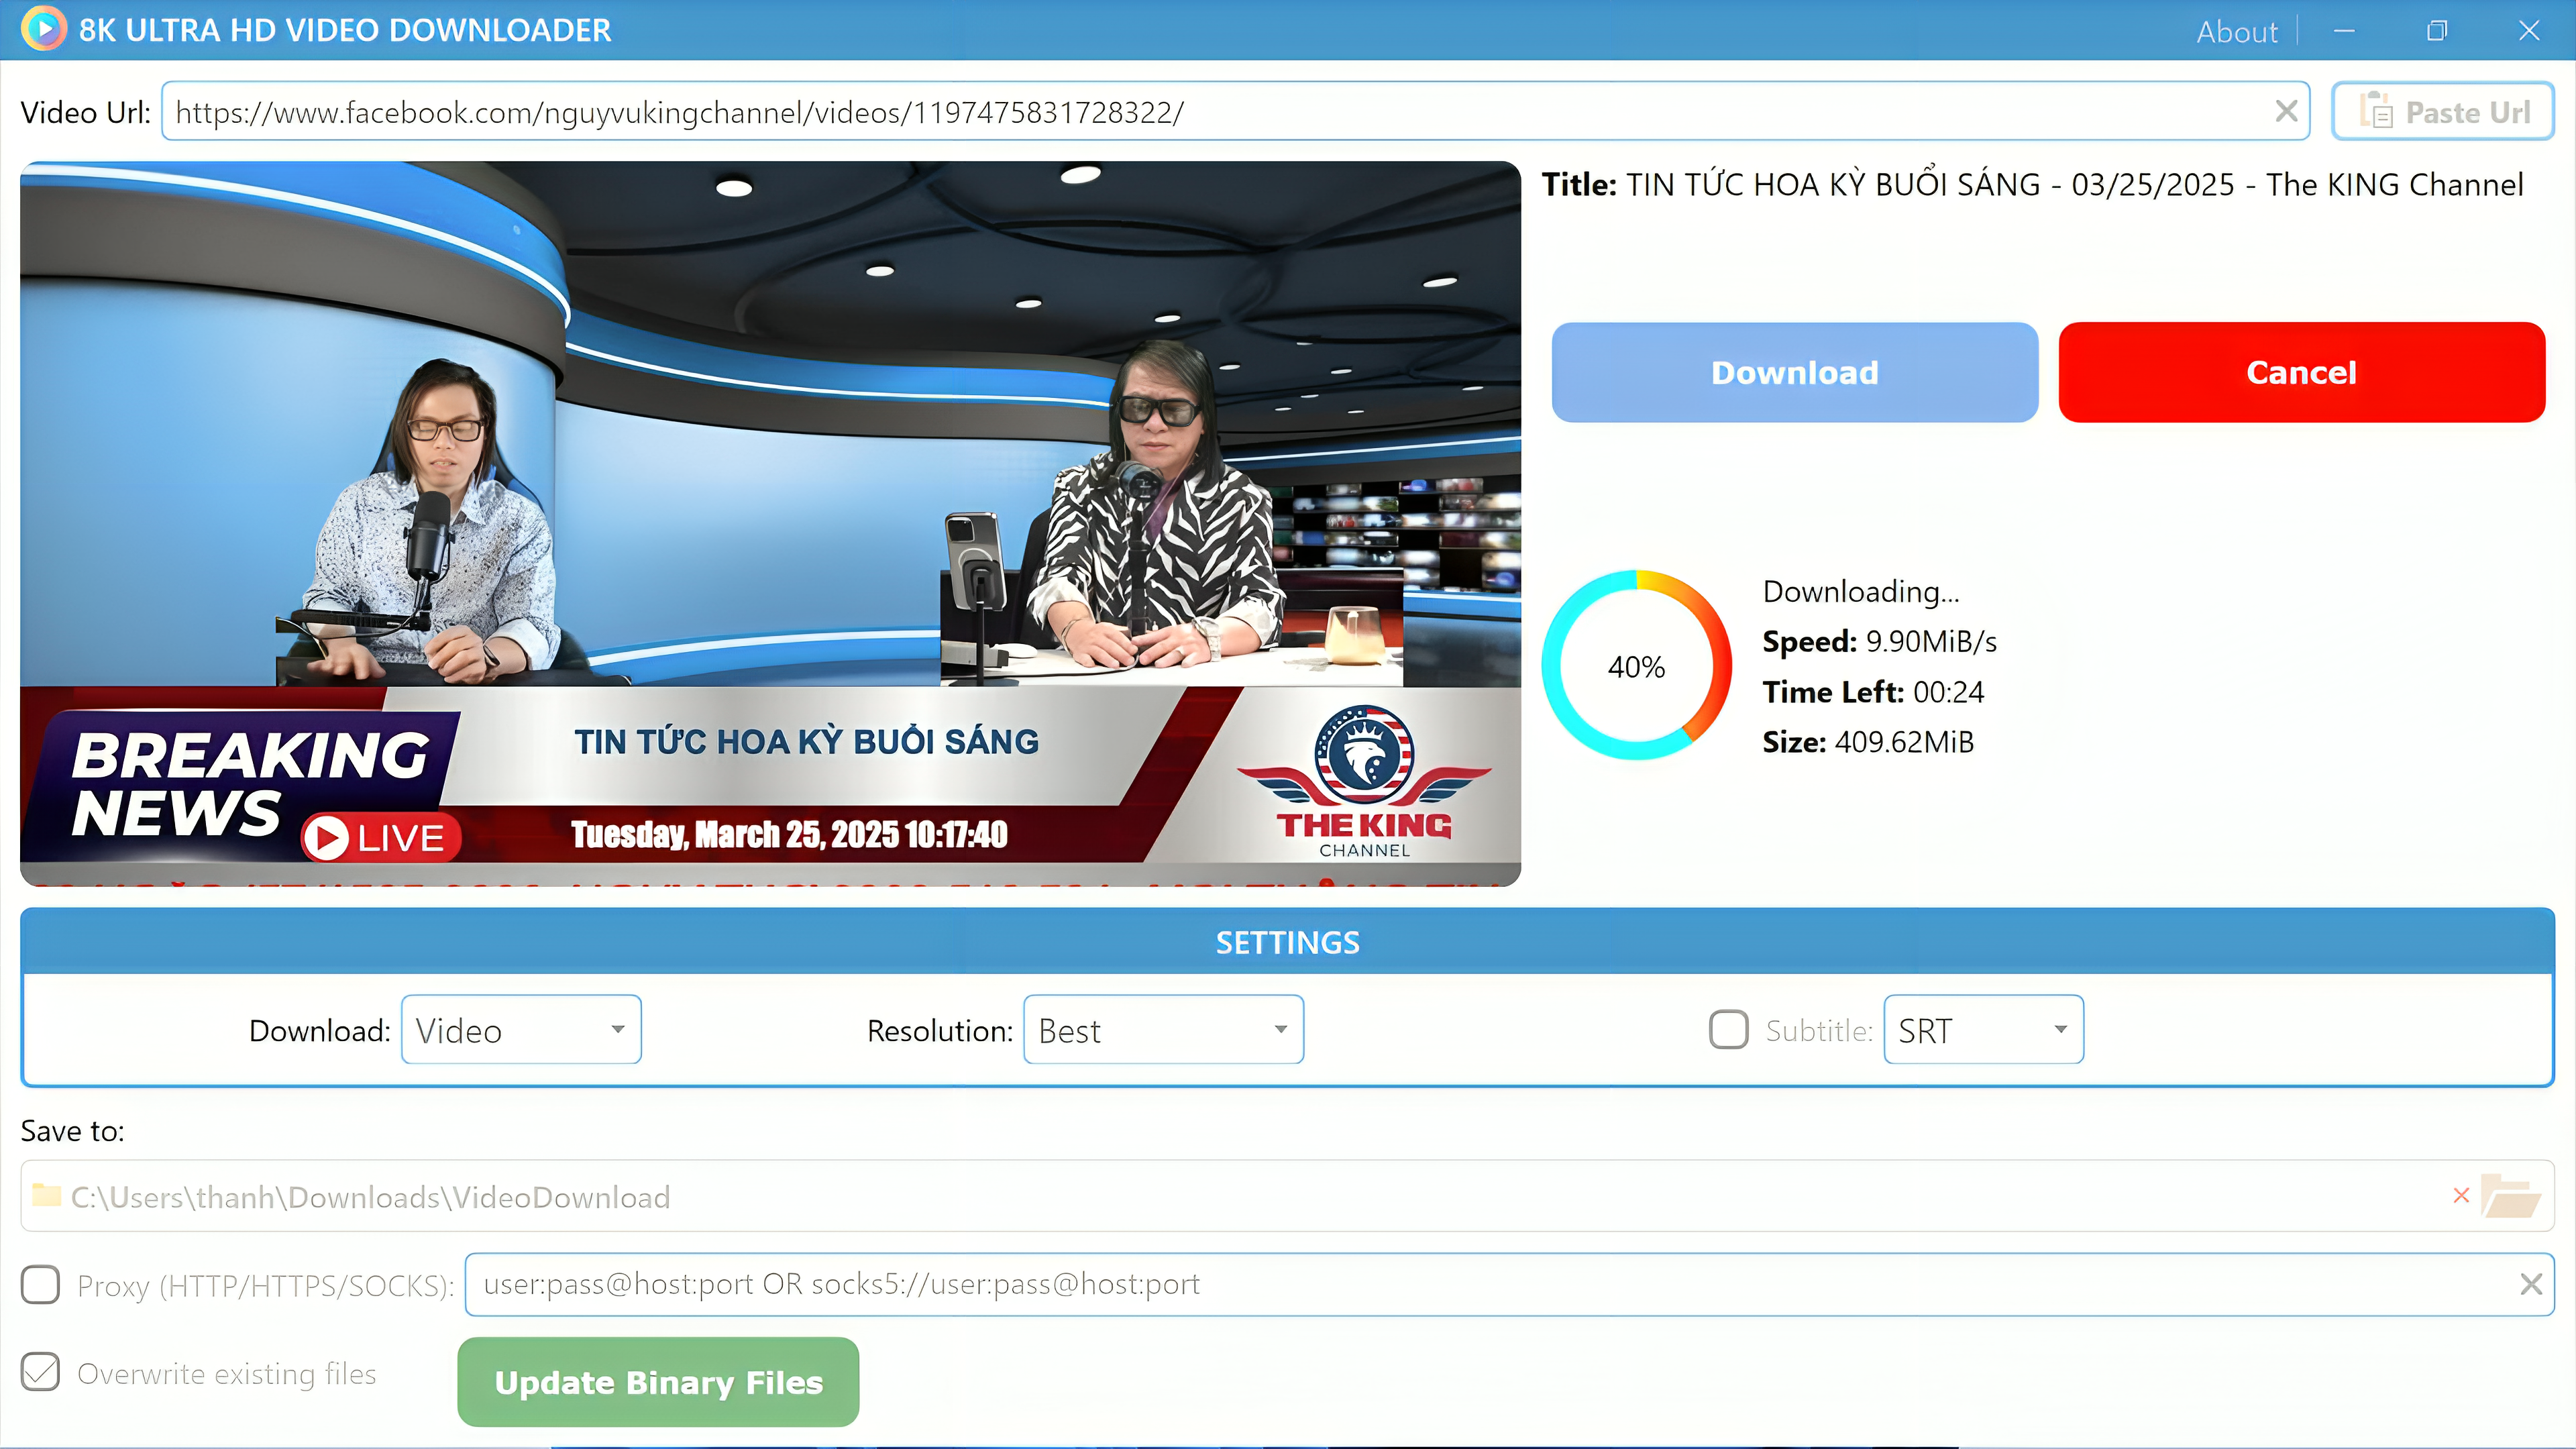Open the browse folder icon for Save to
The image size is (2576, 1449).
pos(2511,1196)
